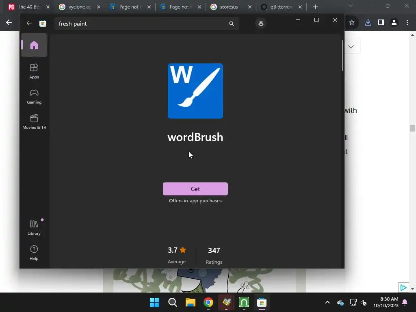Open the Library in Store sidebar
Screen dimensions: 416x312
click(x=34, y=227)
